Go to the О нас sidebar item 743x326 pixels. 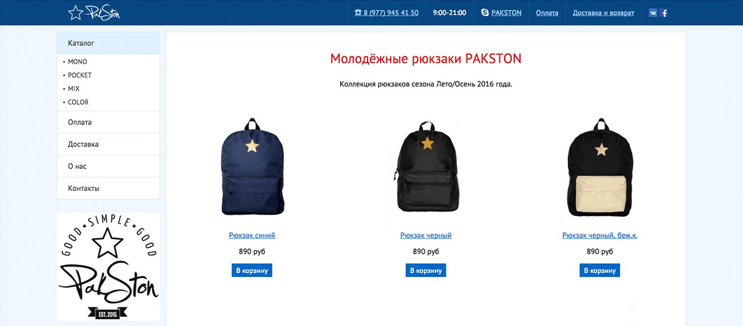(x=108, y=166)
